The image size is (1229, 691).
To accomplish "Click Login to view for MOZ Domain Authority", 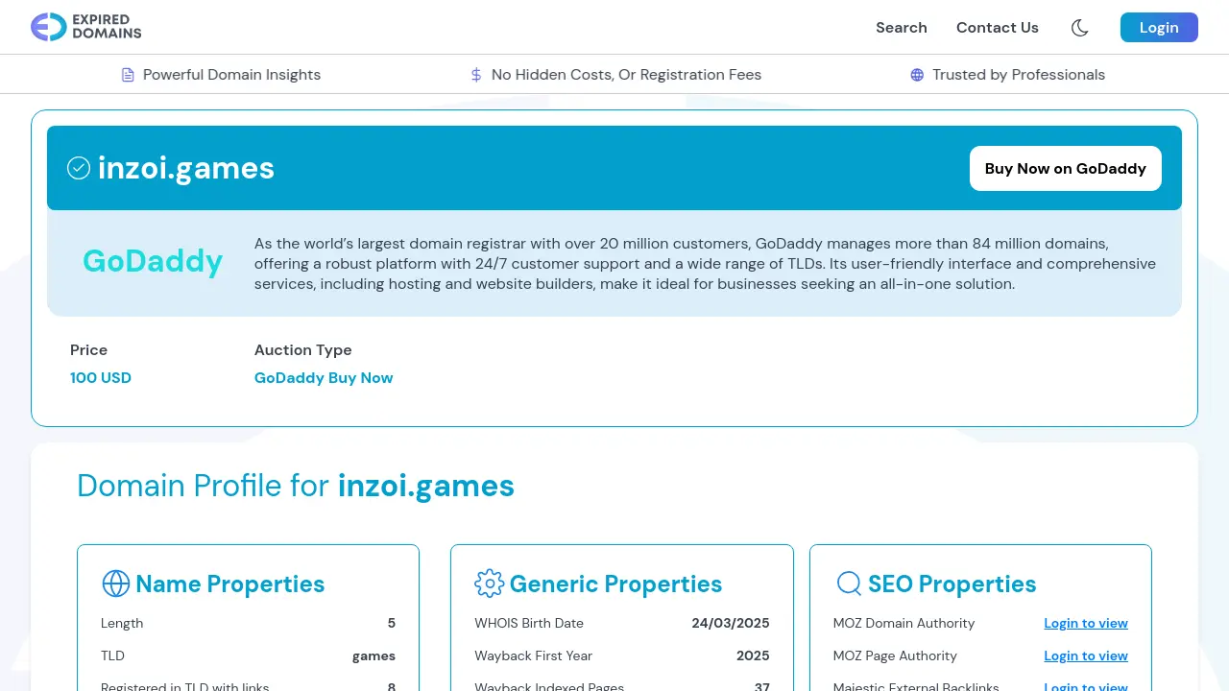I will click(1086, 623).
